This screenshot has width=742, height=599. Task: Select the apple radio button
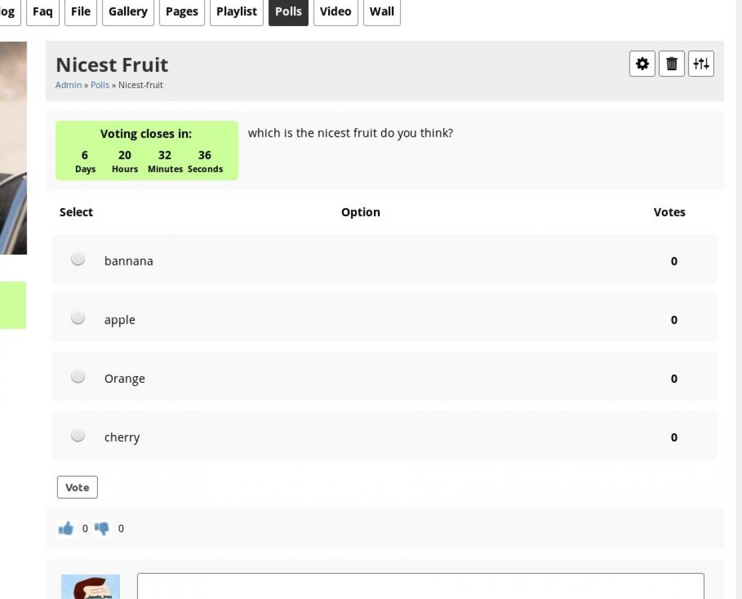click(x=78, y=317)
